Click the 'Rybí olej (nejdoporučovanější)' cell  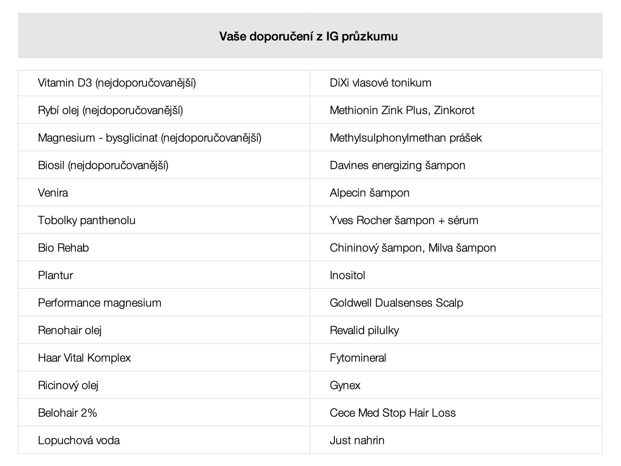pos(110,110)
